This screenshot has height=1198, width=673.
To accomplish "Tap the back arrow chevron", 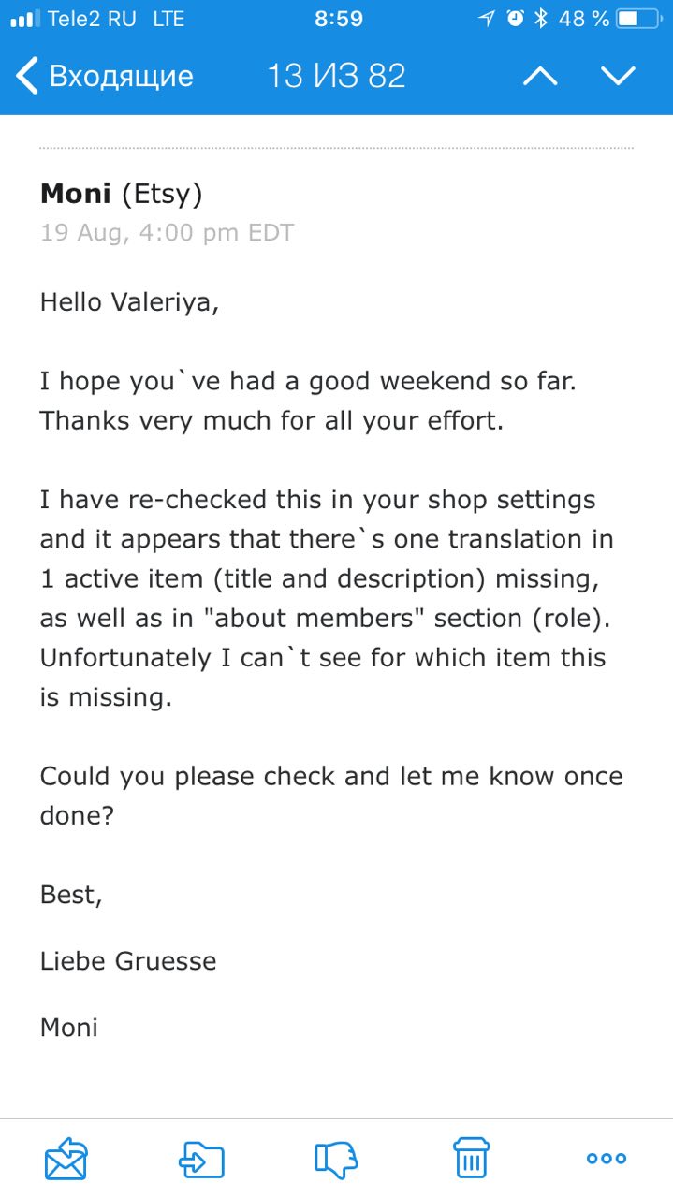I will pos(28,75).
